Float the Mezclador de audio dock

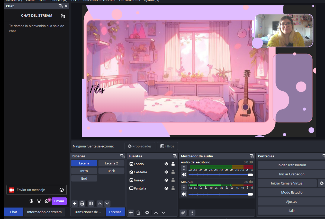pos(252,156)
